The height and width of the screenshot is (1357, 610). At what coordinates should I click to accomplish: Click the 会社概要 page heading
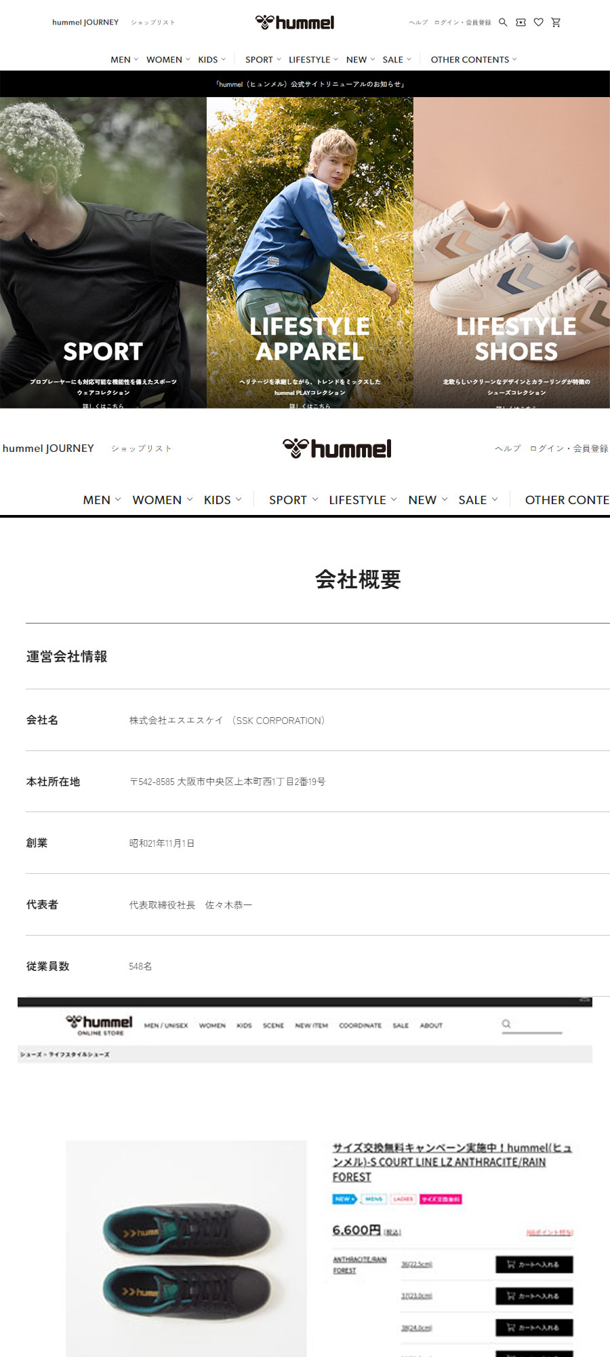coord(358,579)
